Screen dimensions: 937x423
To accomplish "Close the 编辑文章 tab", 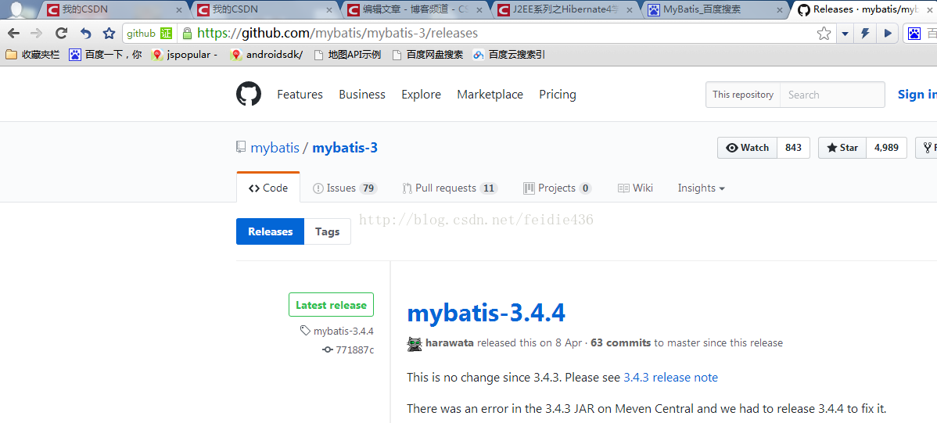I will tap(478, 10).
